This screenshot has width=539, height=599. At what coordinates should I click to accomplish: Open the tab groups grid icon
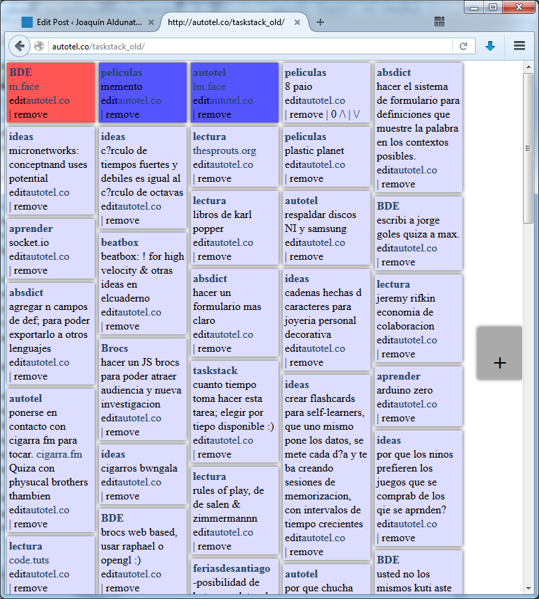pyautogui.click(x=439, y=22)
